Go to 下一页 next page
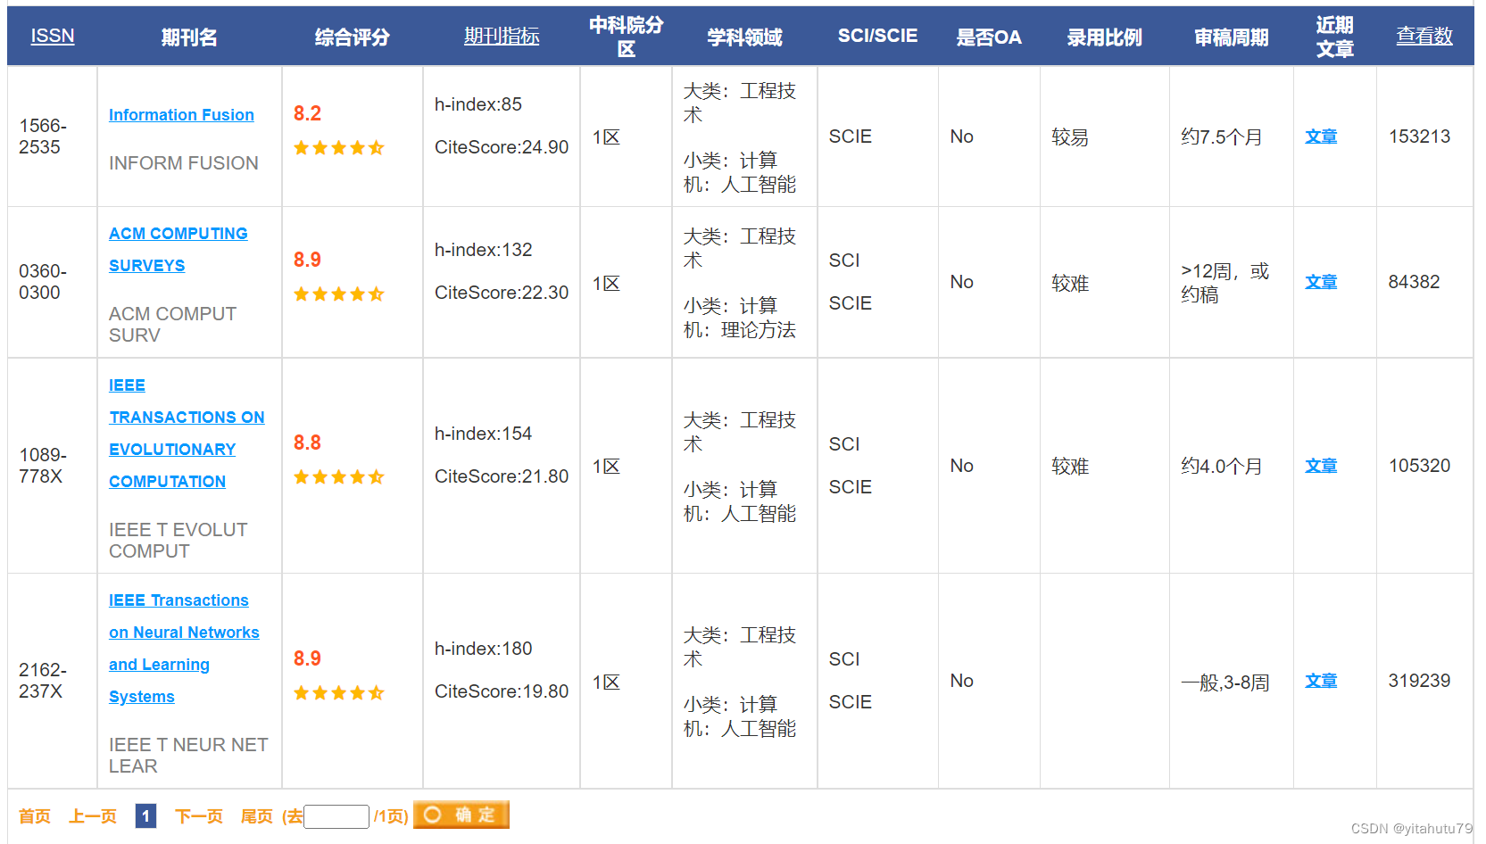 tap(198, 816)
